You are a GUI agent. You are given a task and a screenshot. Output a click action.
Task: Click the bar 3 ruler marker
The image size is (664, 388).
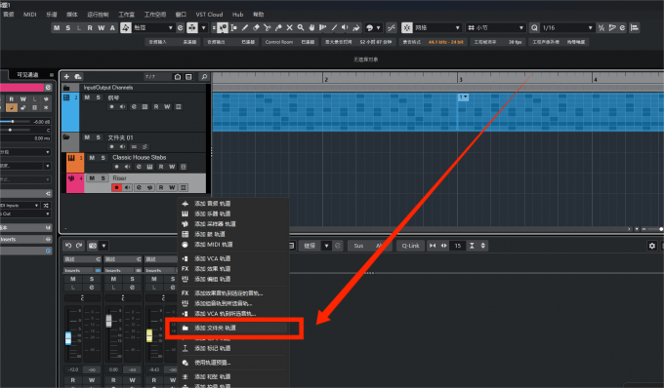point(460,80)
